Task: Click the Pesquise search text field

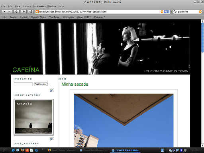Action: (23, 84)
